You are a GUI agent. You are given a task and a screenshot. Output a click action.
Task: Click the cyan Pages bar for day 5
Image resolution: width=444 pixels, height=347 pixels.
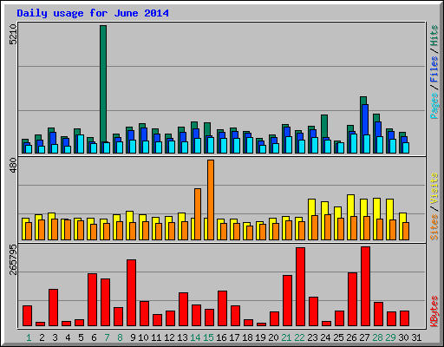81,144
